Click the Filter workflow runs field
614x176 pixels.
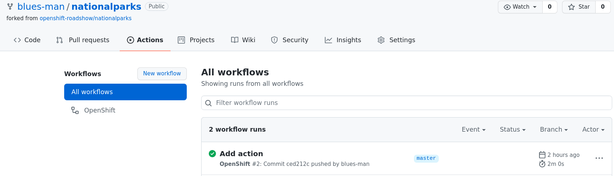click(406, 103)
